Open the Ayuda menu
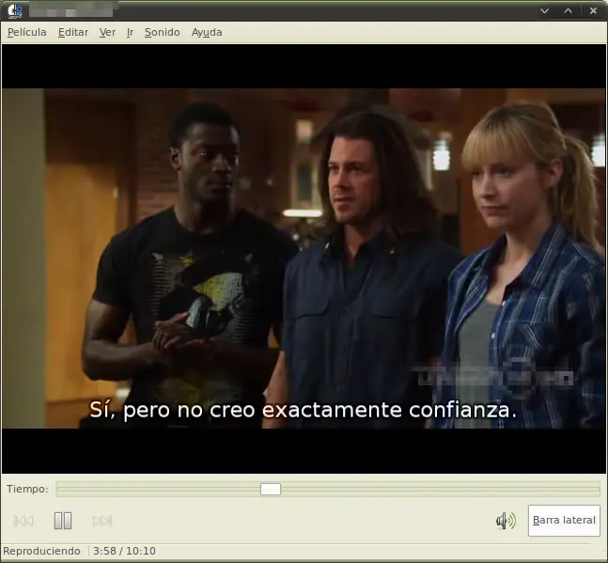 click(x=207, y=32)
